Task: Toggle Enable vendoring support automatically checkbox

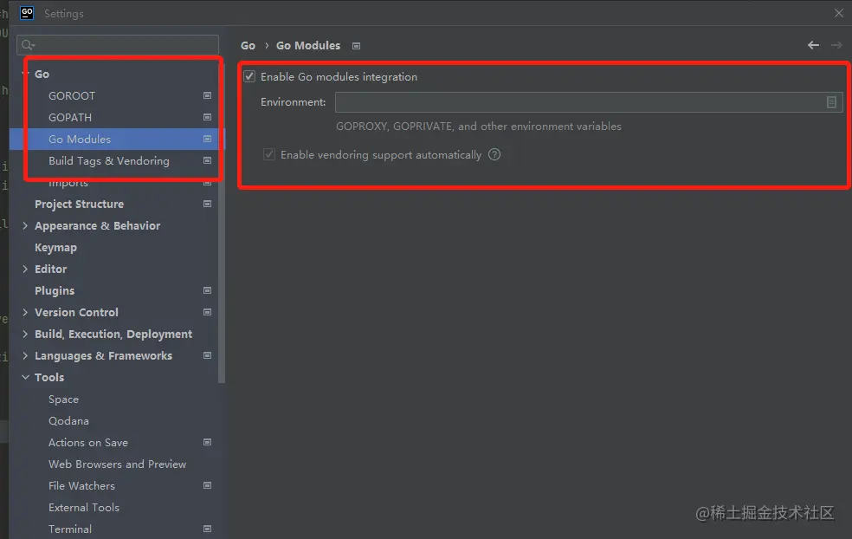Action: point(269,154)
